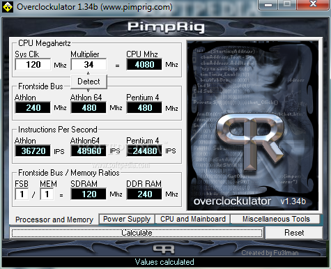Switch to Processor and Memory tab

(x=54, y=220)
